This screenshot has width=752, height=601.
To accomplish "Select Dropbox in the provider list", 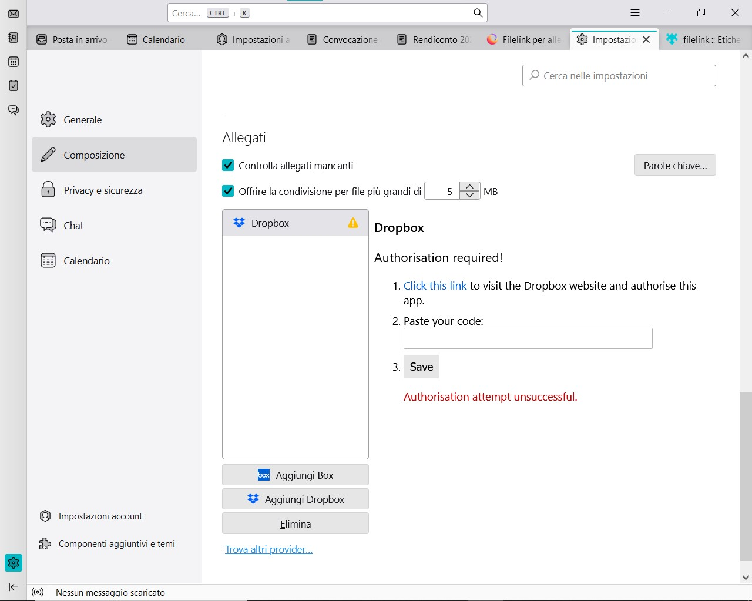I will 296,223.
